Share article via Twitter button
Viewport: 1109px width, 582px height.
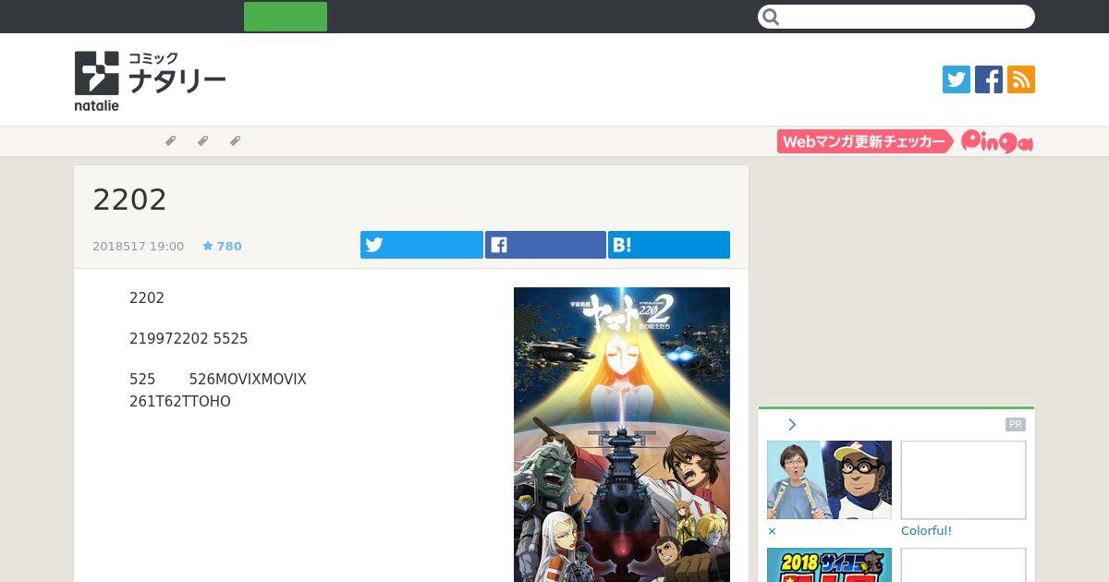[421, 245]
